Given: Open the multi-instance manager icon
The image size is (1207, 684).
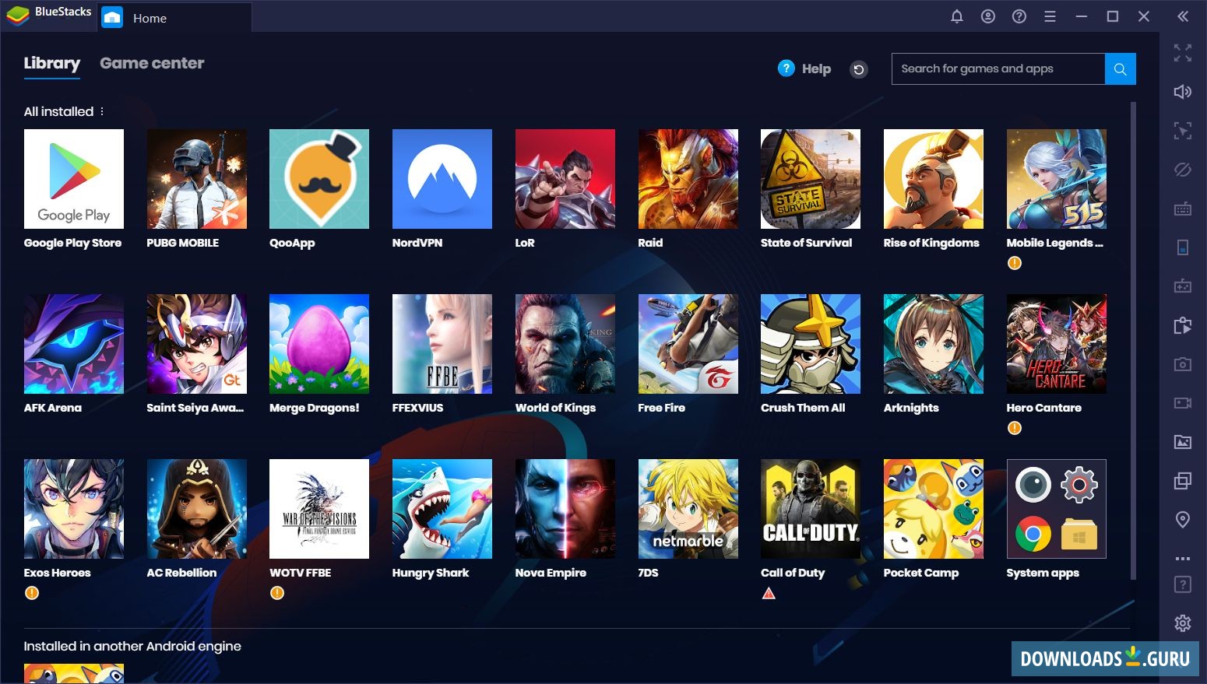Looking at the screenshot, I should (1183, 481).
